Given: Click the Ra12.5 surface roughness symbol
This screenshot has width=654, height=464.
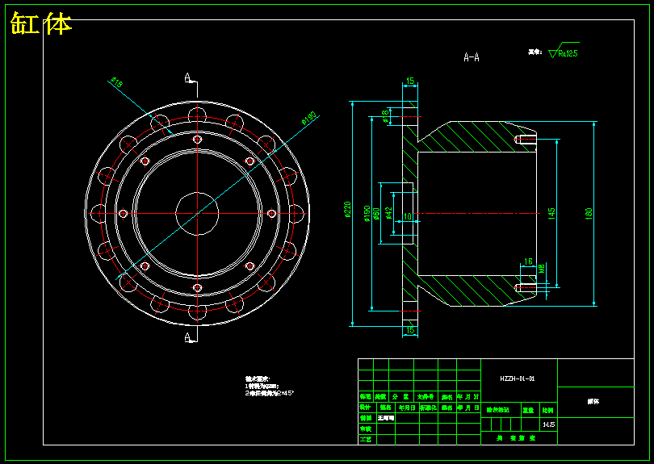Looking at the screenshot, I should pyautogui.click(x=564, y=51).
